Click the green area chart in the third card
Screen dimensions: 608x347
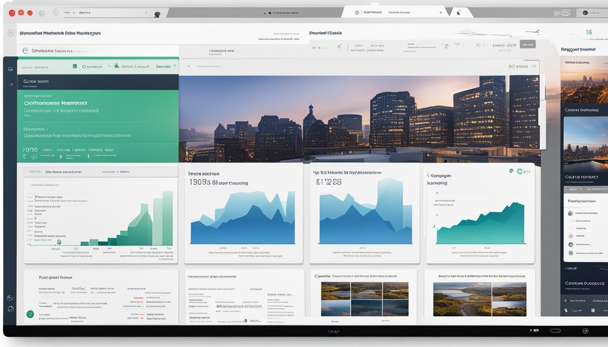click(x=480, y=221)
